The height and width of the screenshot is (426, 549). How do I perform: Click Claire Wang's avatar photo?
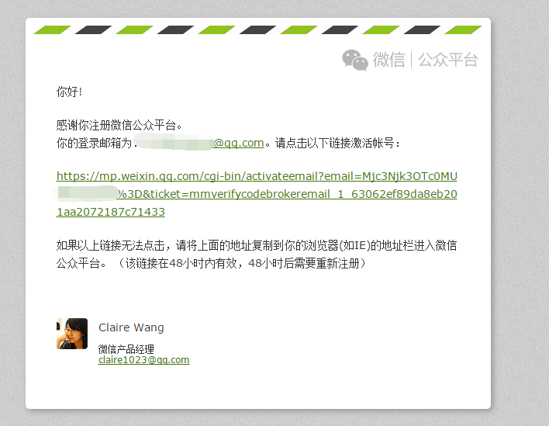click(x=72, y=334)
